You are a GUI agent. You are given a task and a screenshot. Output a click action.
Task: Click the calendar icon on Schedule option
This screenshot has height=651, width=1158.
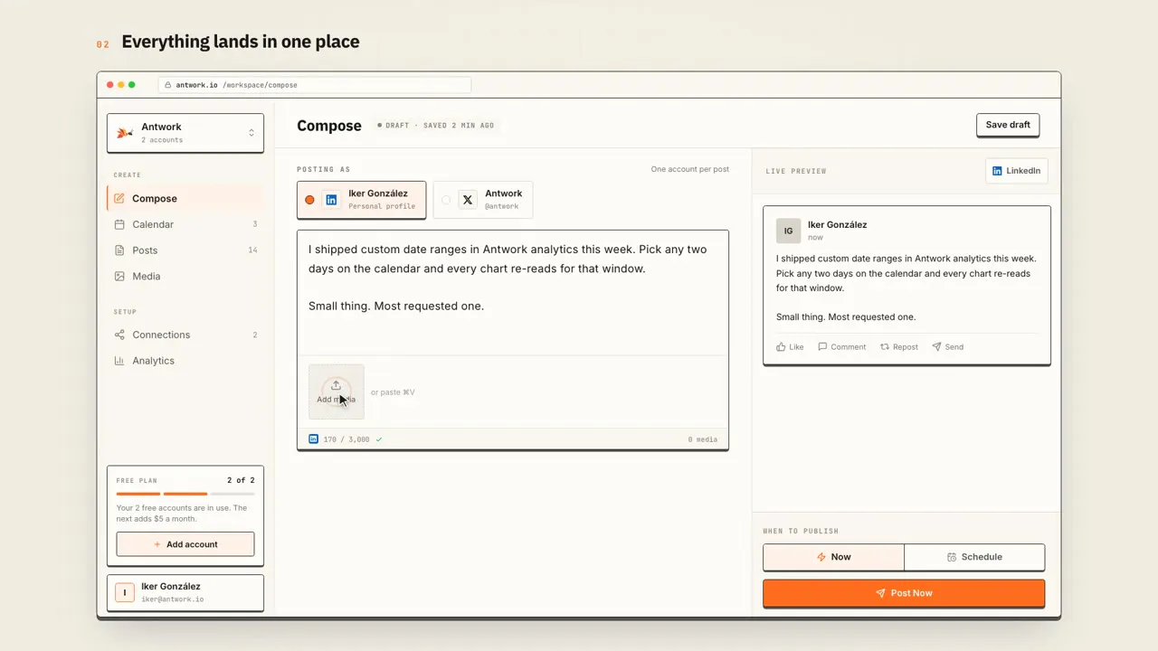click(952, 557)
